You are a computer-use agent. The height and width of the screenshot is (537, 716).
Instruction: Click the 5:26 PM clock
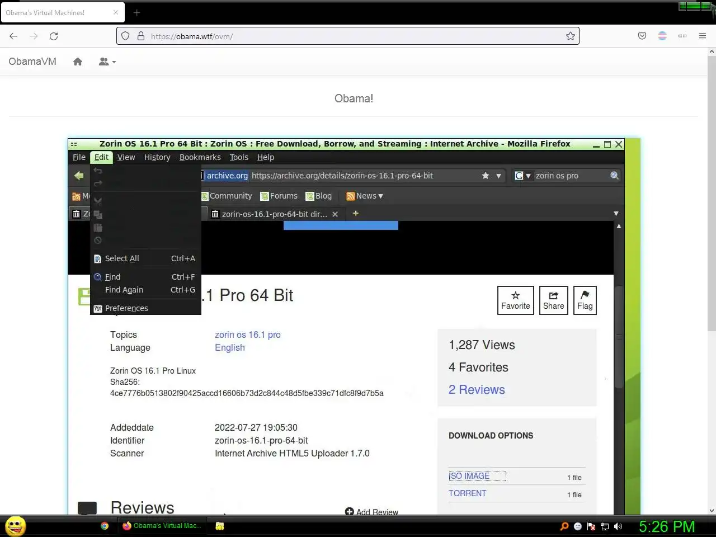667,526
